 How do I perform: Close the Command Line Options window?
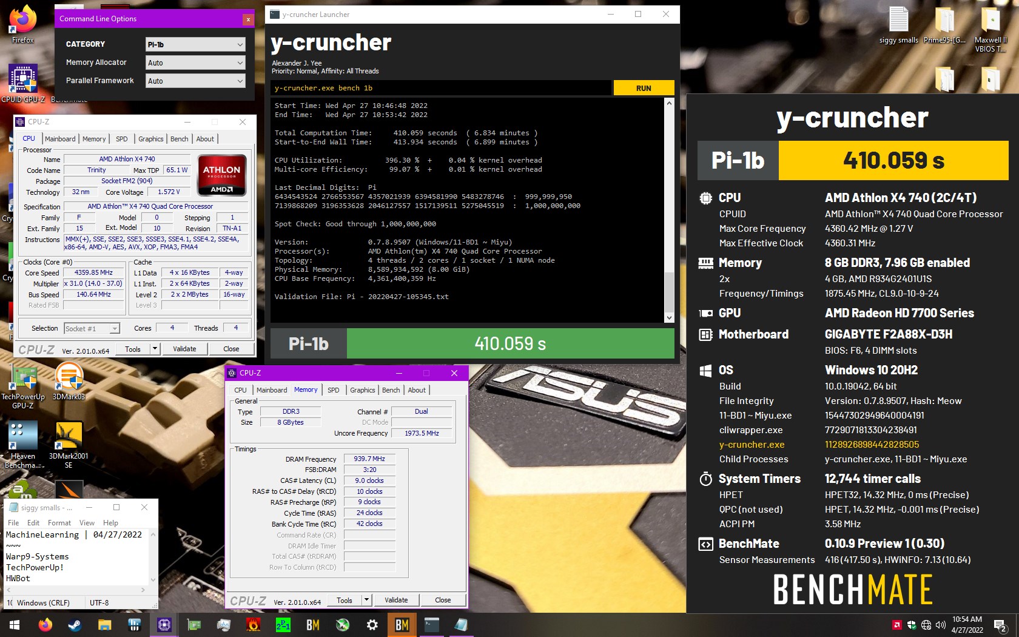click(x=248, y=19)
